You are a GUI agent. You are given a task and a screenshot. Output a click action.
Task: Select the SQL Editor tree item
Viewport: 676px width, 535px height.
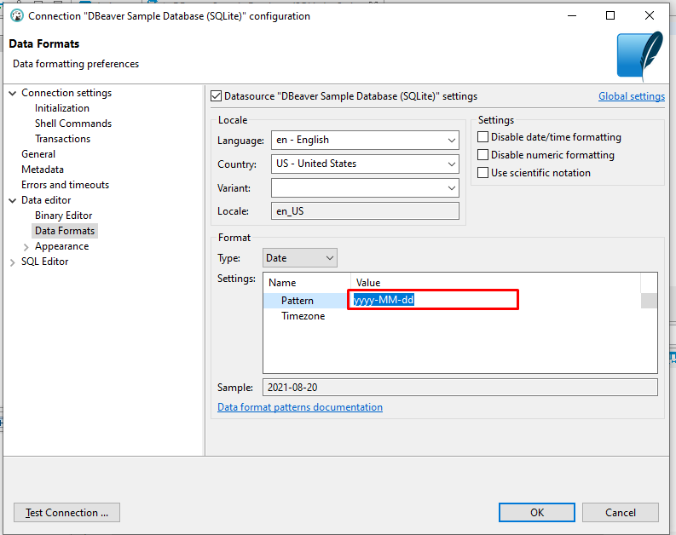pos(45,262)
